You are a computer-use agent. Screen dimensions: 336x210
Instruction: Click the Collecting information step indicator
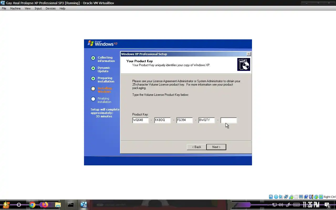coord(93,58)
